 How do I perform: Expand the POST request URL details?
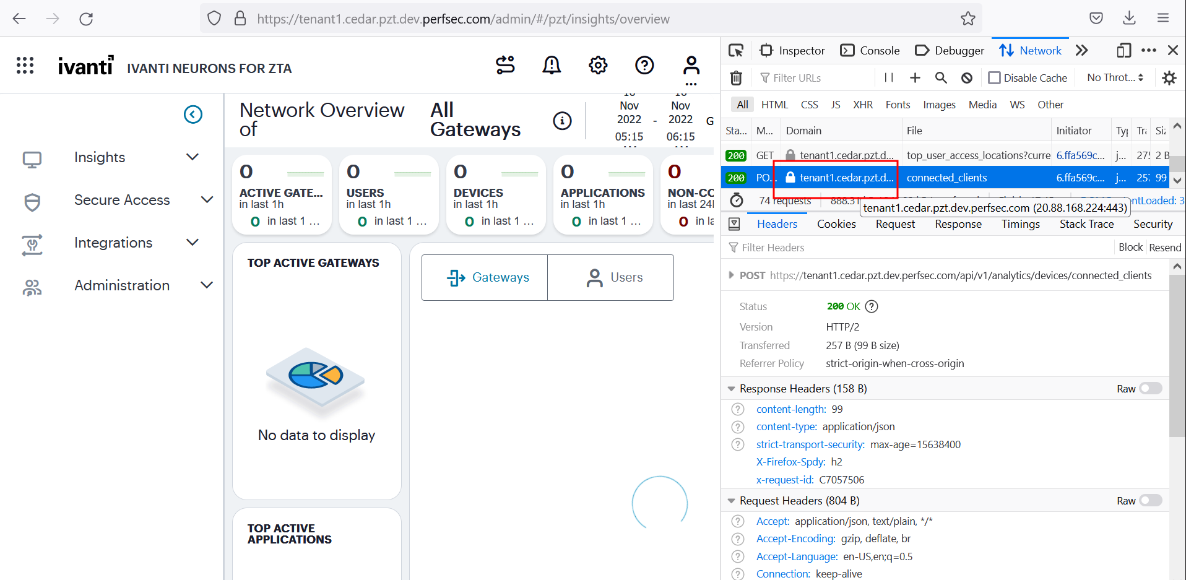coord(731,275)
